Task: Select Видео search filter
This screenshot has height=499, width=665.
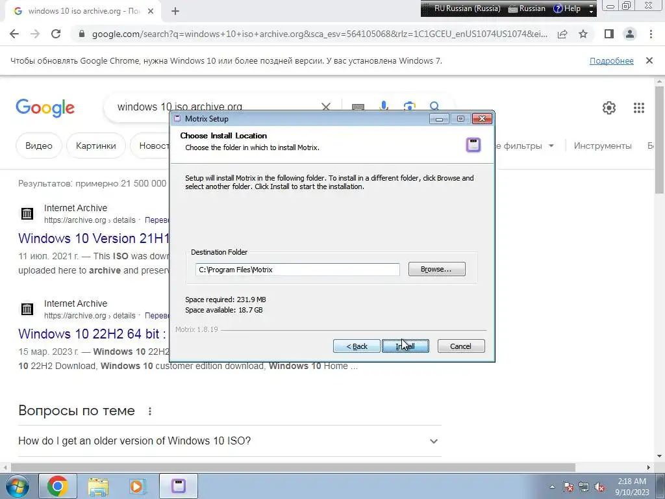Action: pyautogui.click(x=39, y=146)
